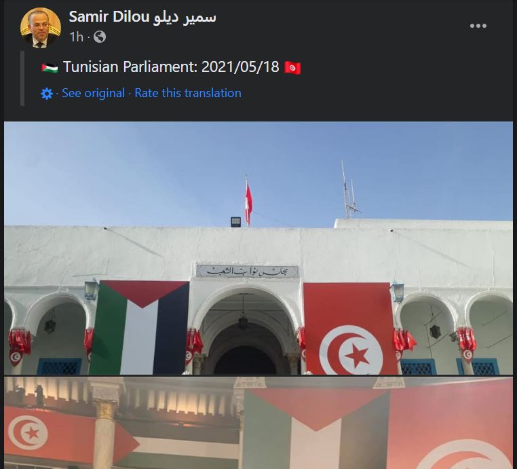Click the 1h post timestamp
The height and width of the screenshot is (469, 517).
tap(76, 37)
